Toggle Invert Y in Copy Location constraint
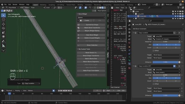 pos(166,48)
